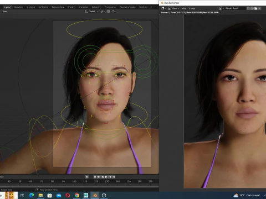This screenshot has width=266, height=199.
Task: Open the Animation workspace tab
Action: [x=83, y=7]
